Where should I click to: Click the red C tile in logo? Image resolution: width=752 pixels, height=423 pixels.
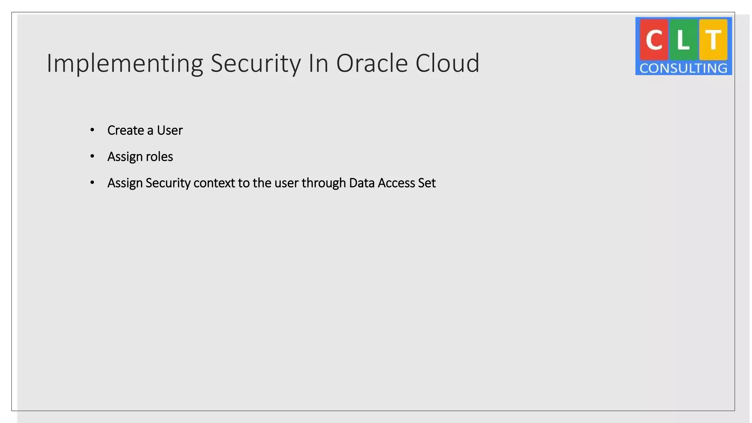pyautogui.click(x=654, y=40)
